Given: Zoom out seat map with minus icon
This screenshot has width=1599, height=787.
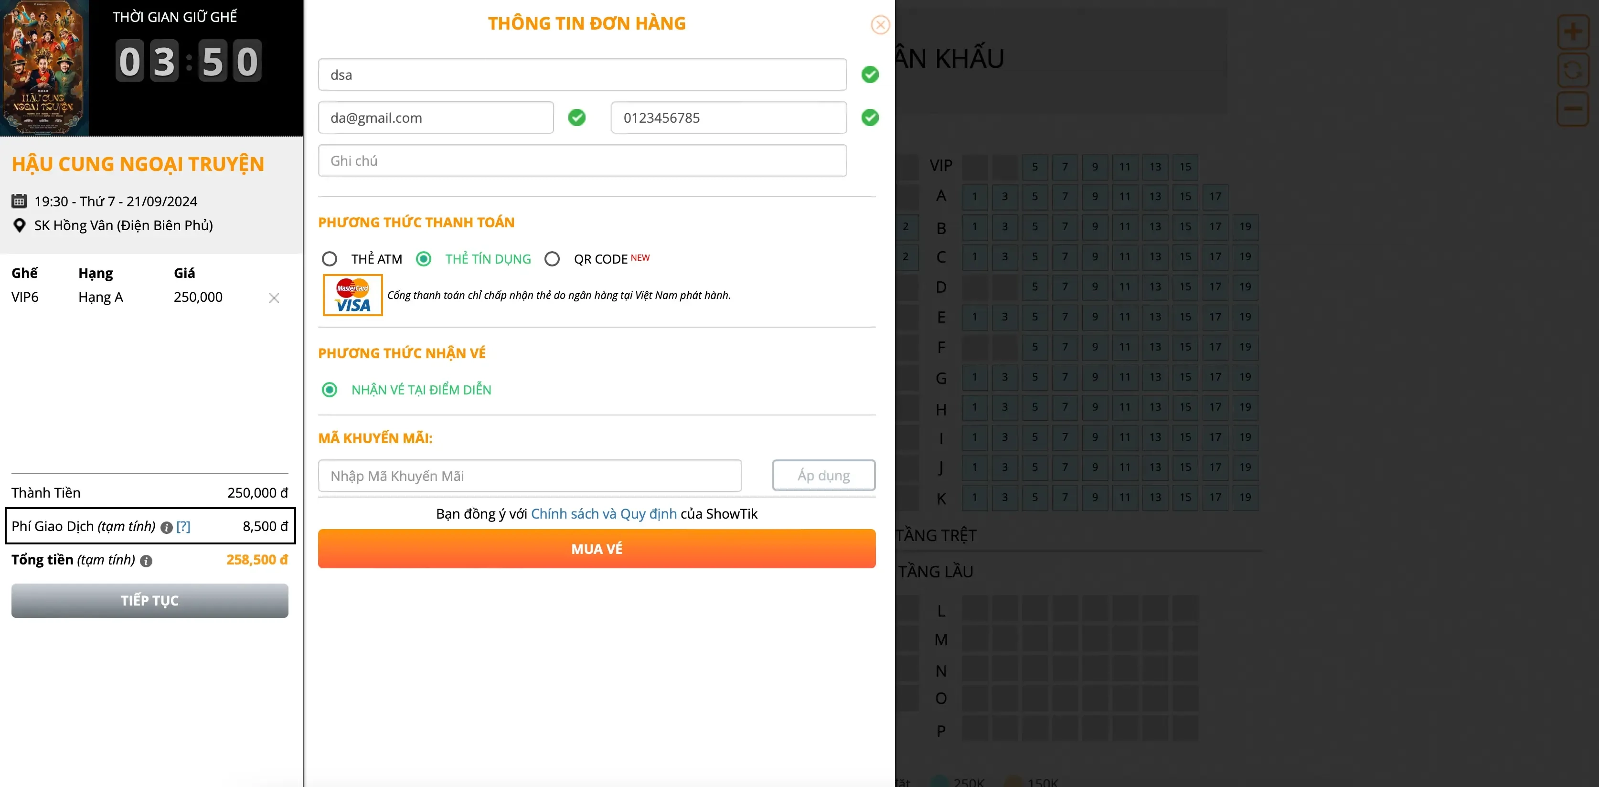Looking at the screenshot, I should coord(1572,108).
